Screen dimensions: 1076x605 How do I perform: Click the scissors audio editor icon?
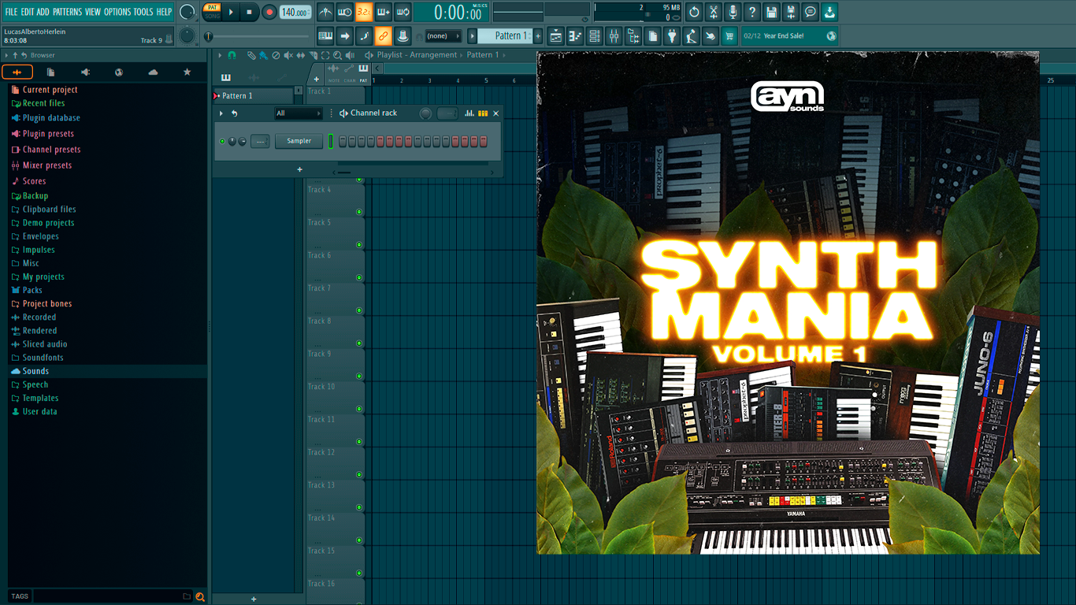click(714, 12)
